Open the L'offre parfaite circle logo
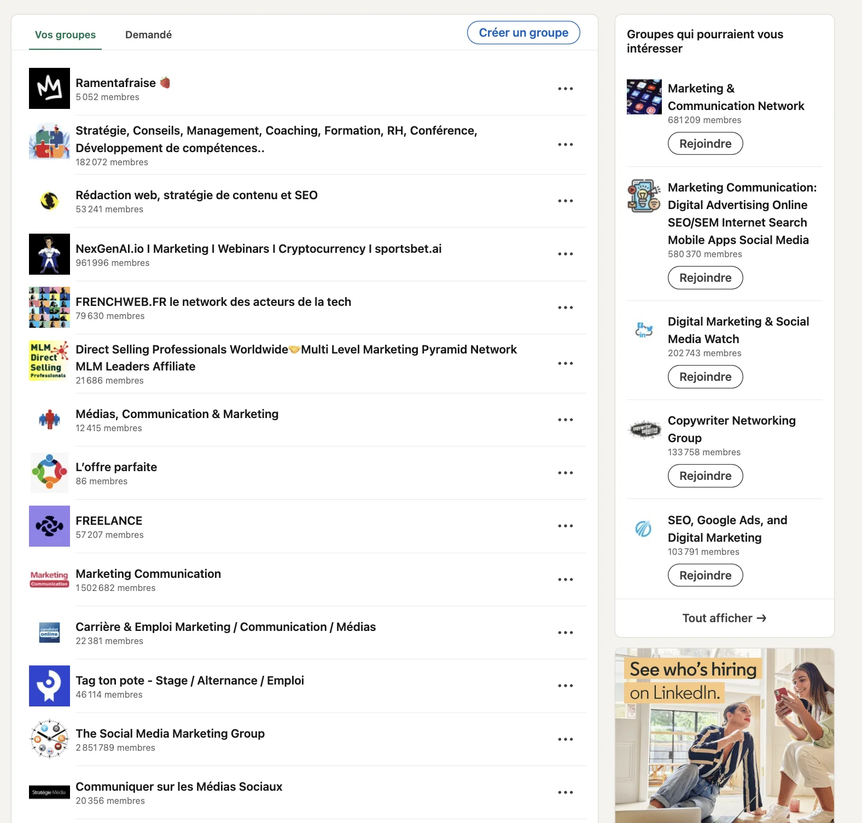The width and height of the screenshot is (862, 823). pyautogui.click(x=49, y=473)
